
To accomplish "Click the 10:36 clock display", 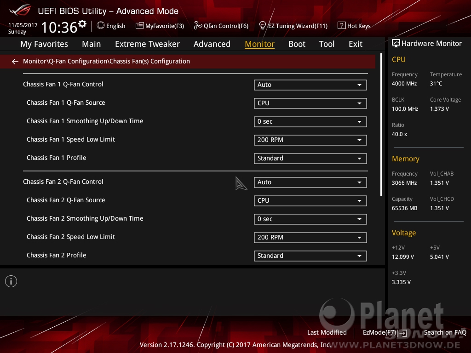I will (x=59, y=27).
